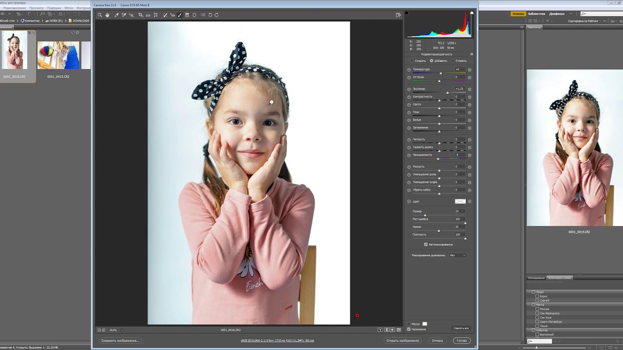623x350 pixels.
Task: Increase Экспонир with the plus icon
Action: point(470,89)
